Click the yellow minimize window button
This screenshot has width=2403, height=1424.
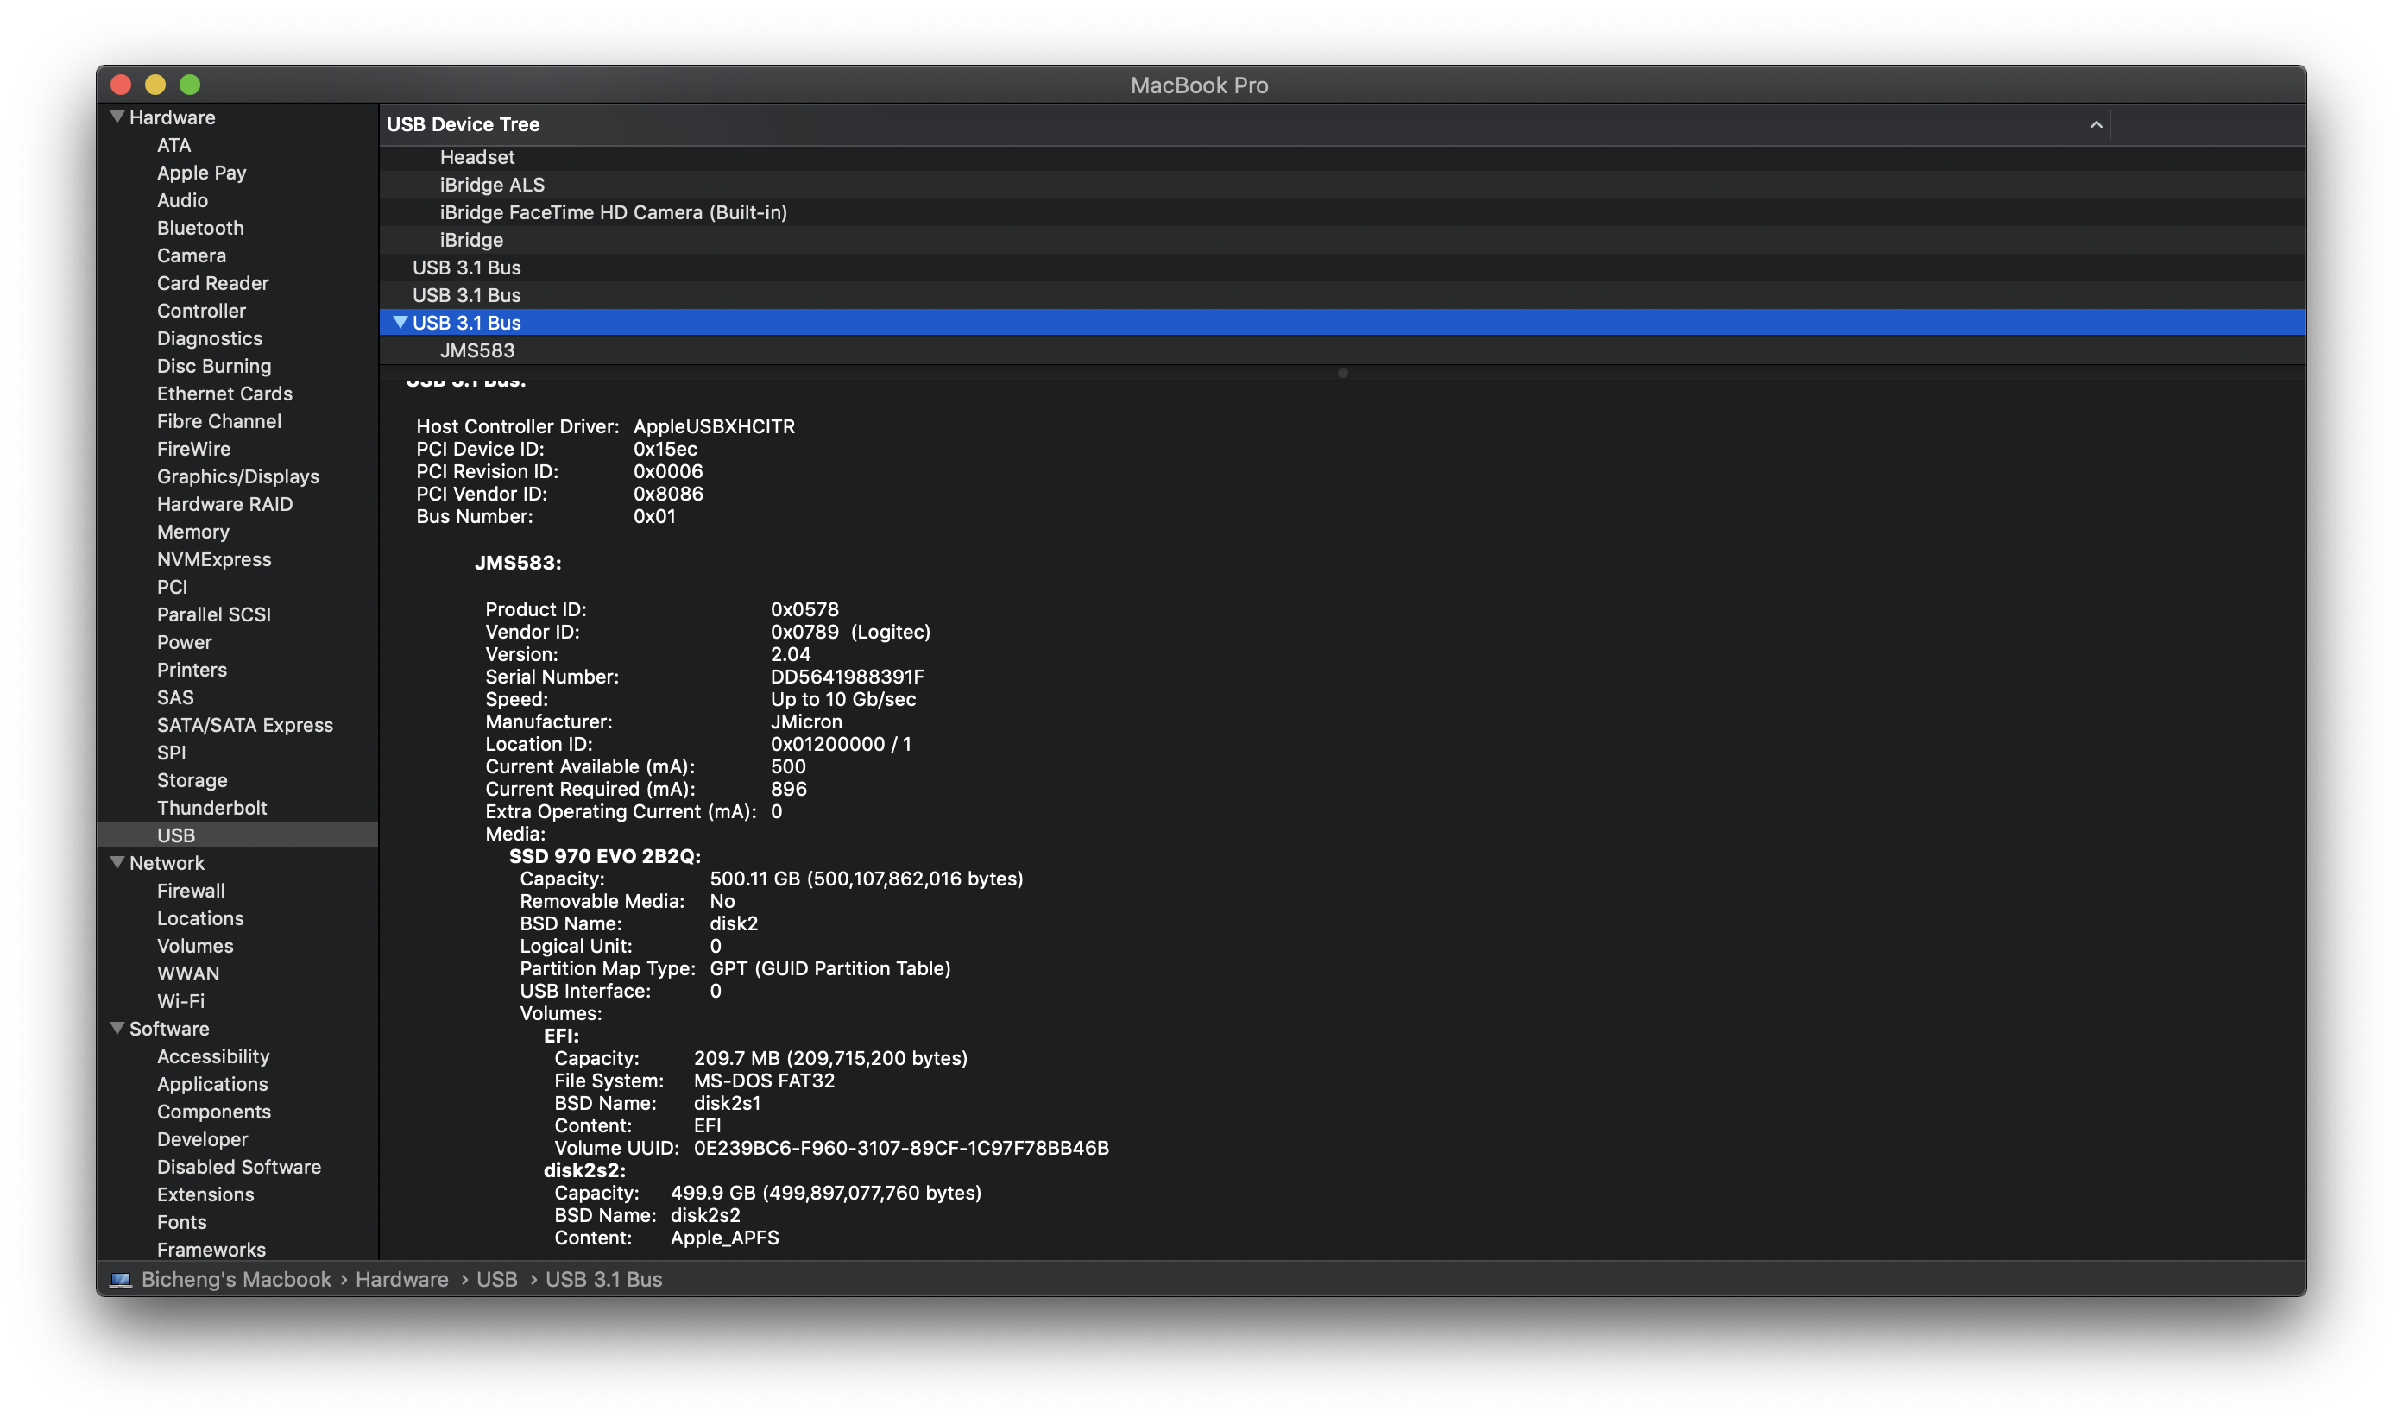pos(155,85)
